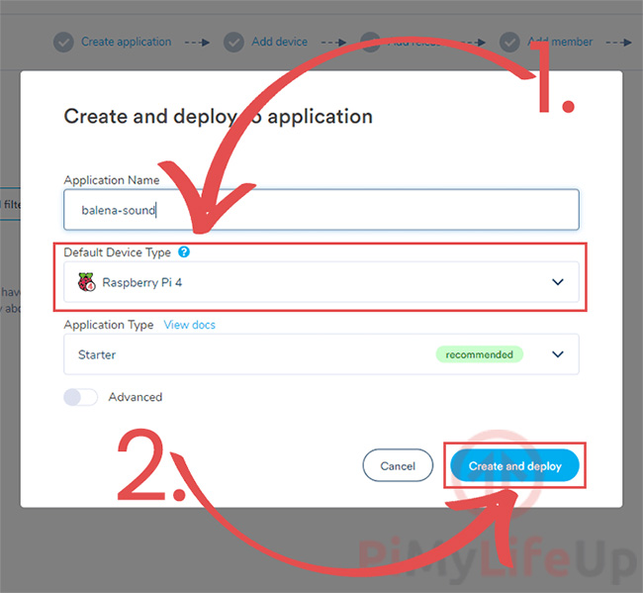Select the Add member step
643x593 pixels.
coord(560,42)
